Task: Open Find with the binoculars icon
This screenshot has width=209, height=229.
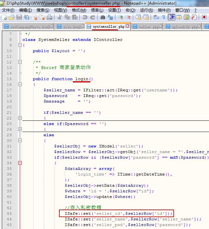Action: tap(103, 17)
